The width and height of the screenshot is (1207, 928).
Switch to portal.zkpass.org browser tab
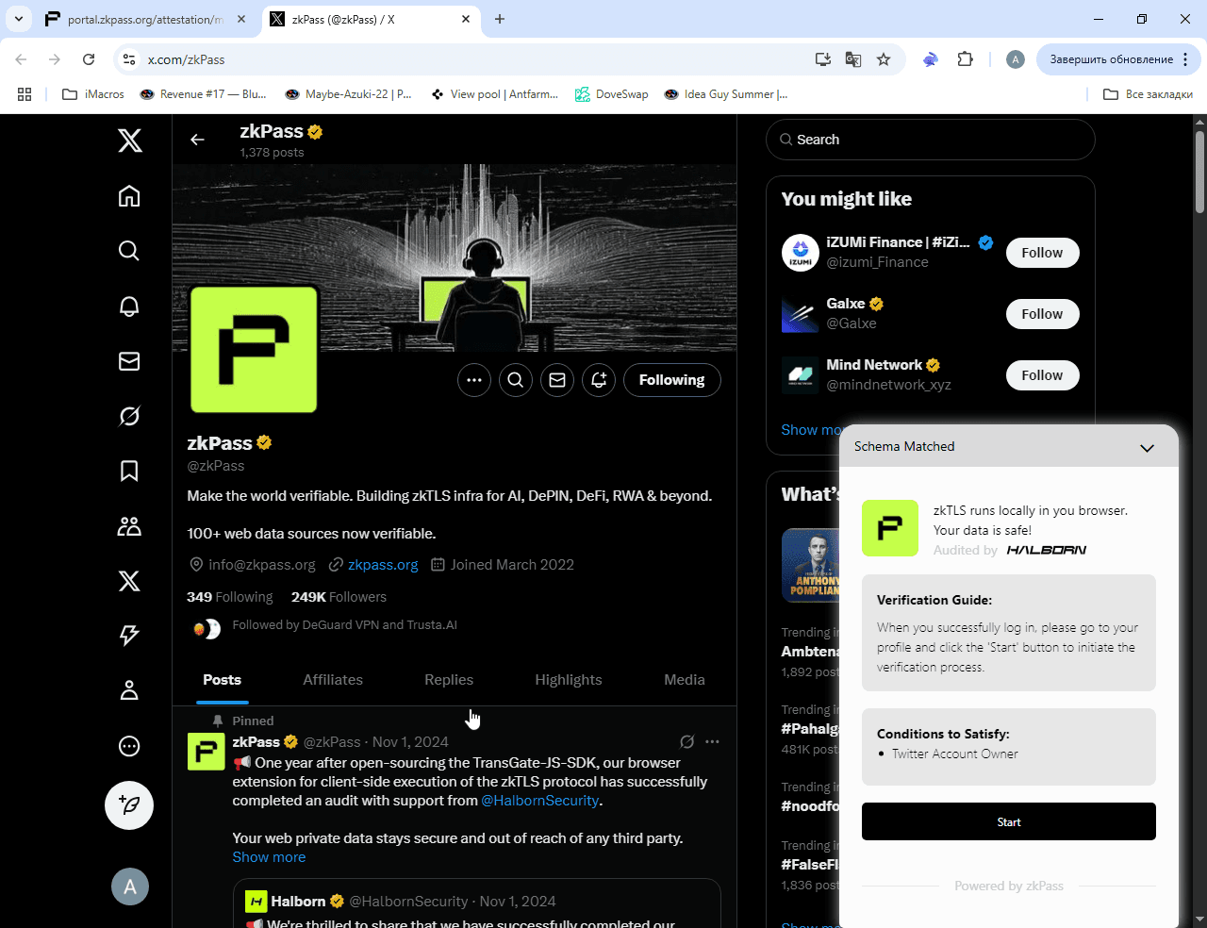(145, 19)
